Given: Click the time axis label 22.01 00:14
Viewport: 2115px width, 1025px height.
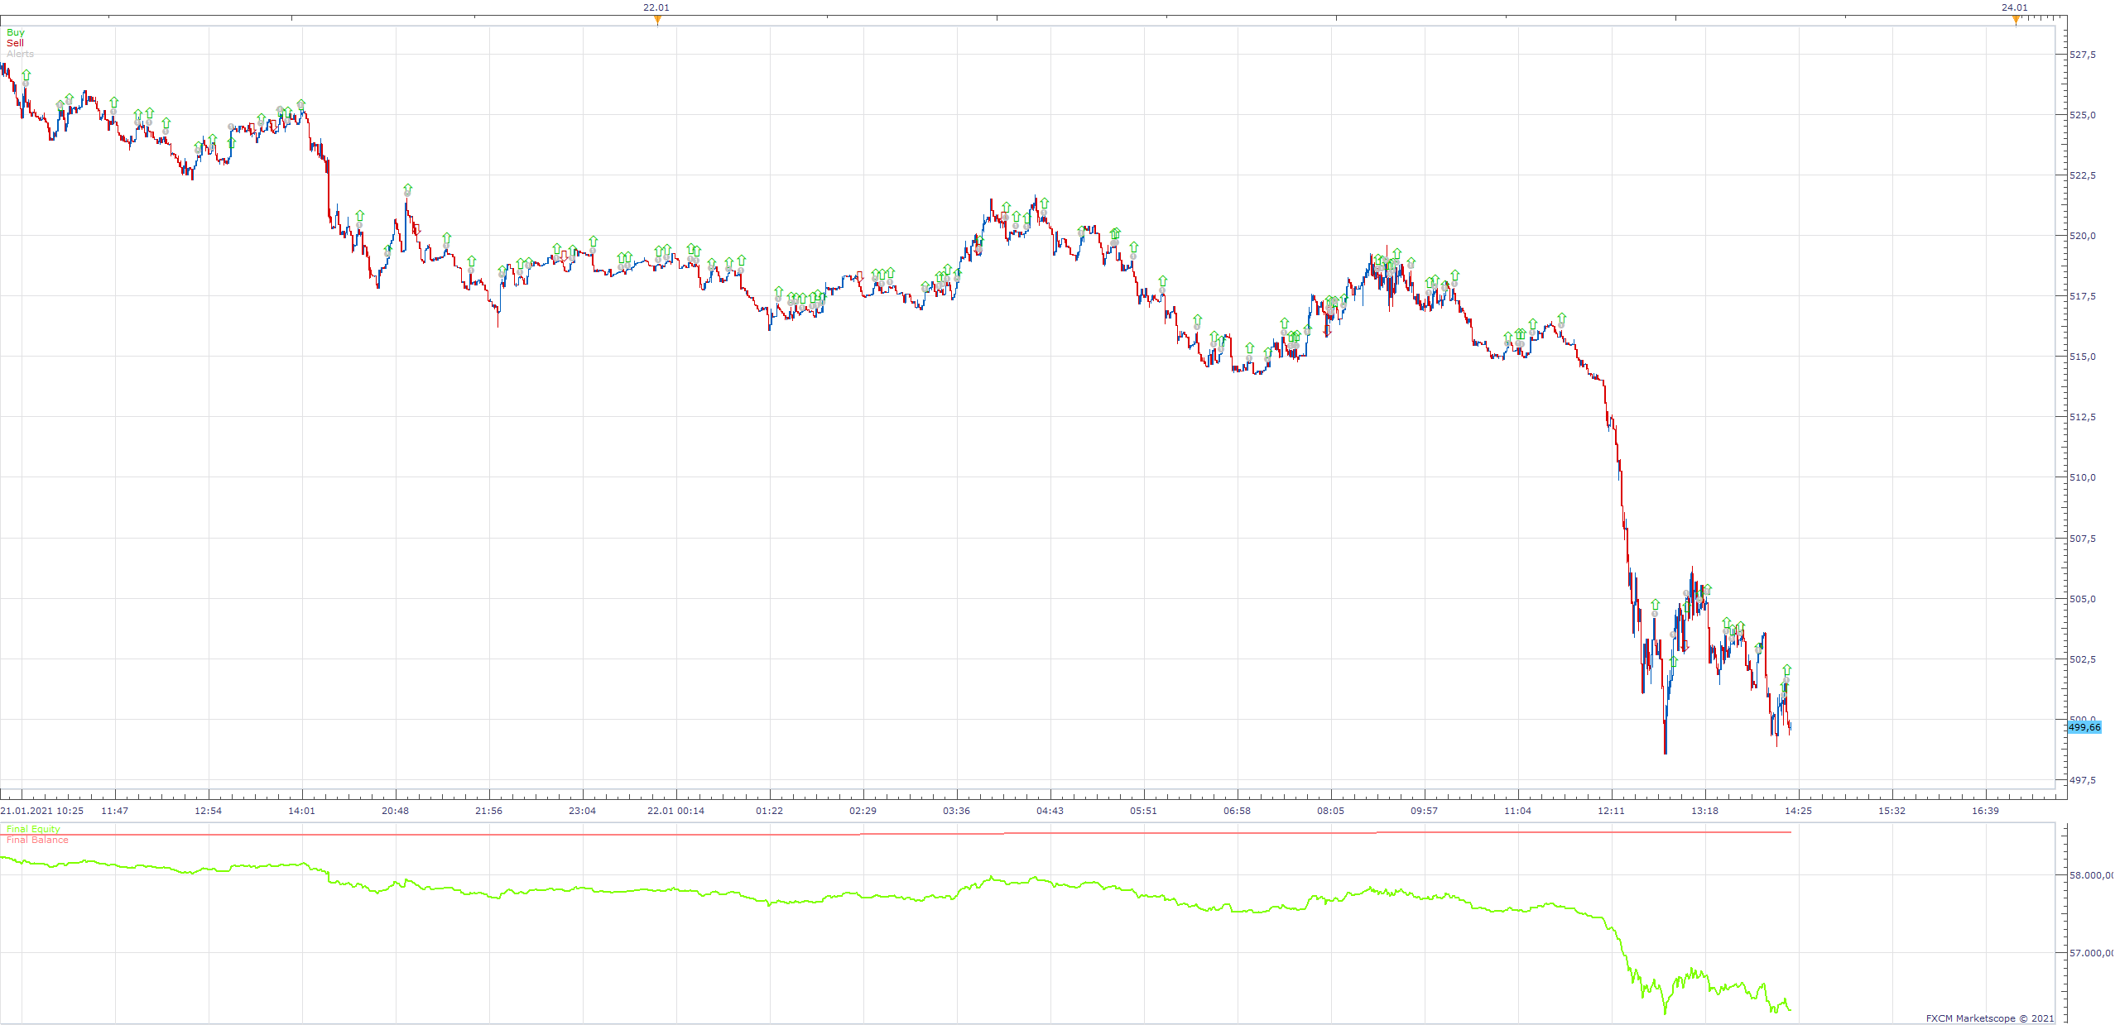Looking at the screenshot, I should (675, 811).
